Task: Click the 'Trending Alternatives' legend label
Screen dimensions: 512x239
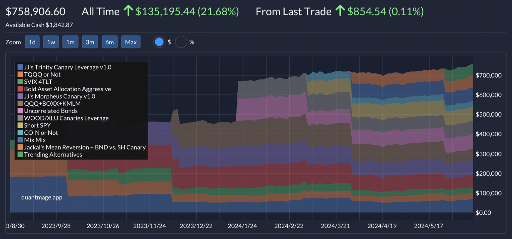Action: click(x=53, y=154)
